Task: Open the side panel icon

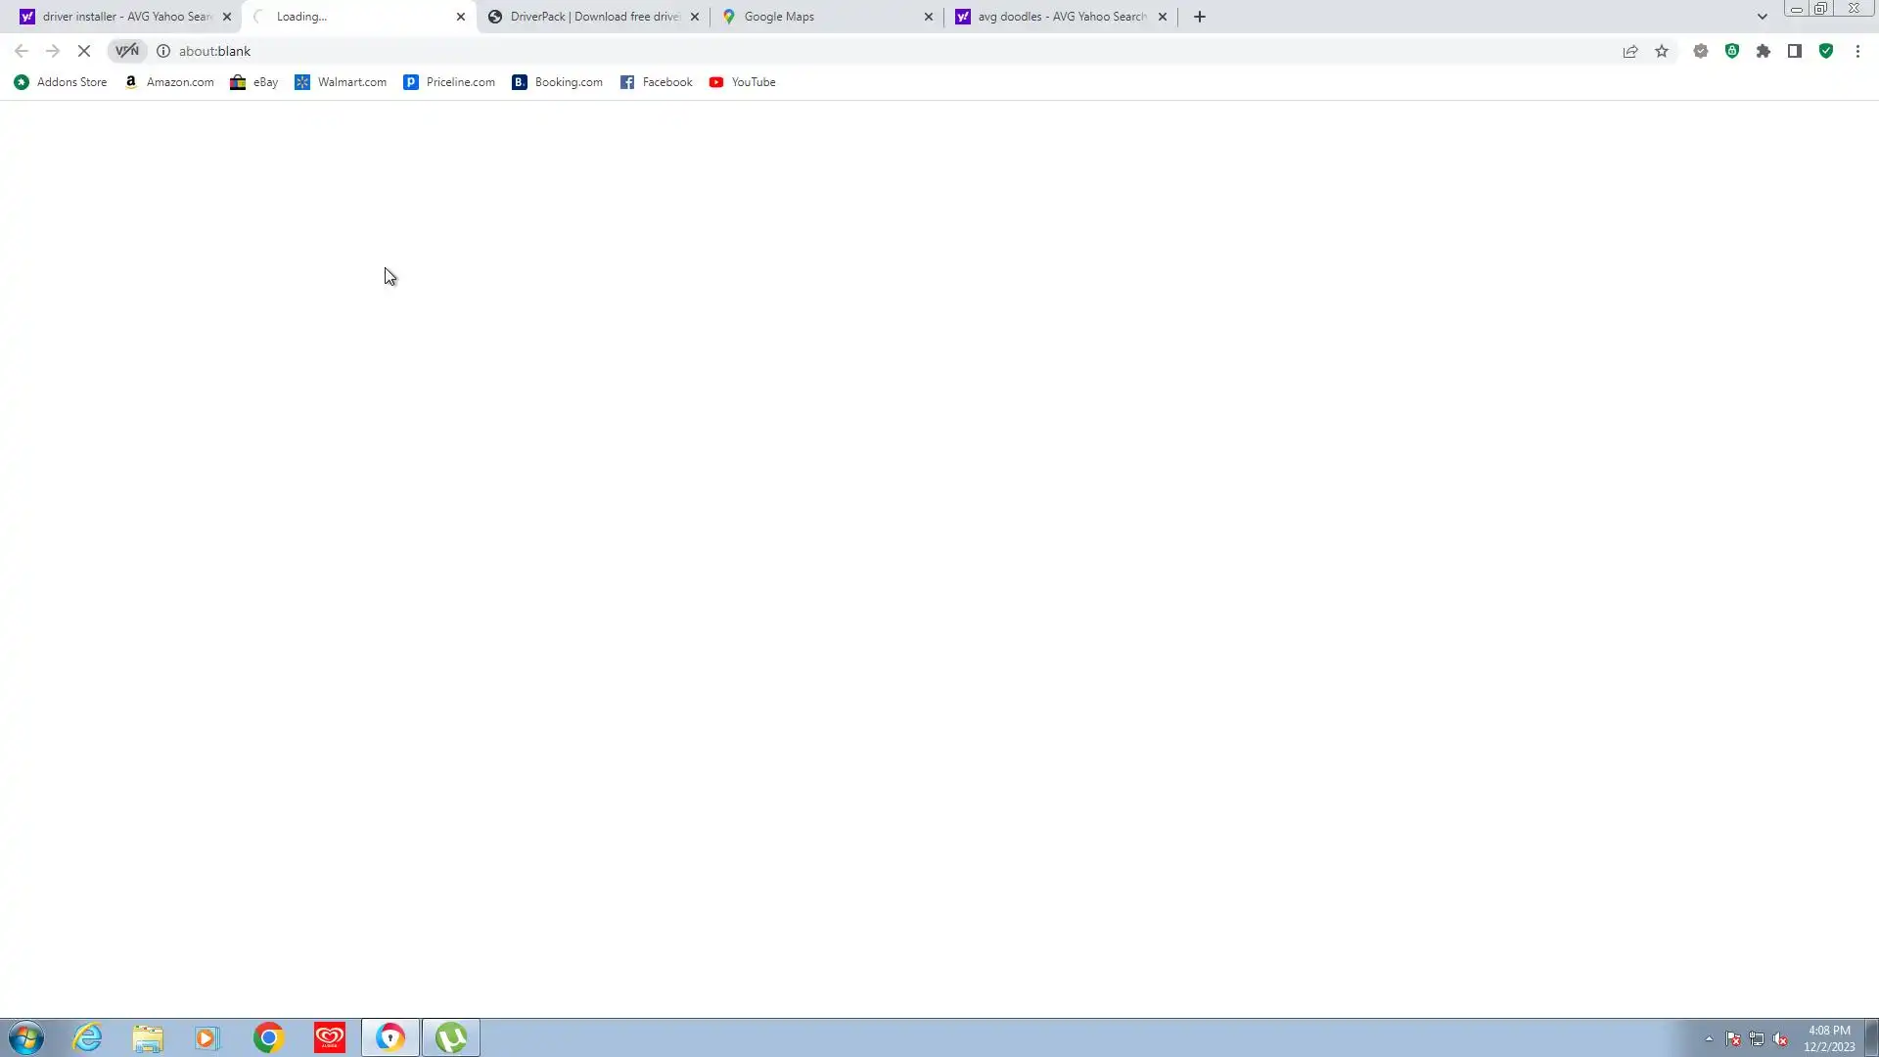Action: (x=1795, y=51)
